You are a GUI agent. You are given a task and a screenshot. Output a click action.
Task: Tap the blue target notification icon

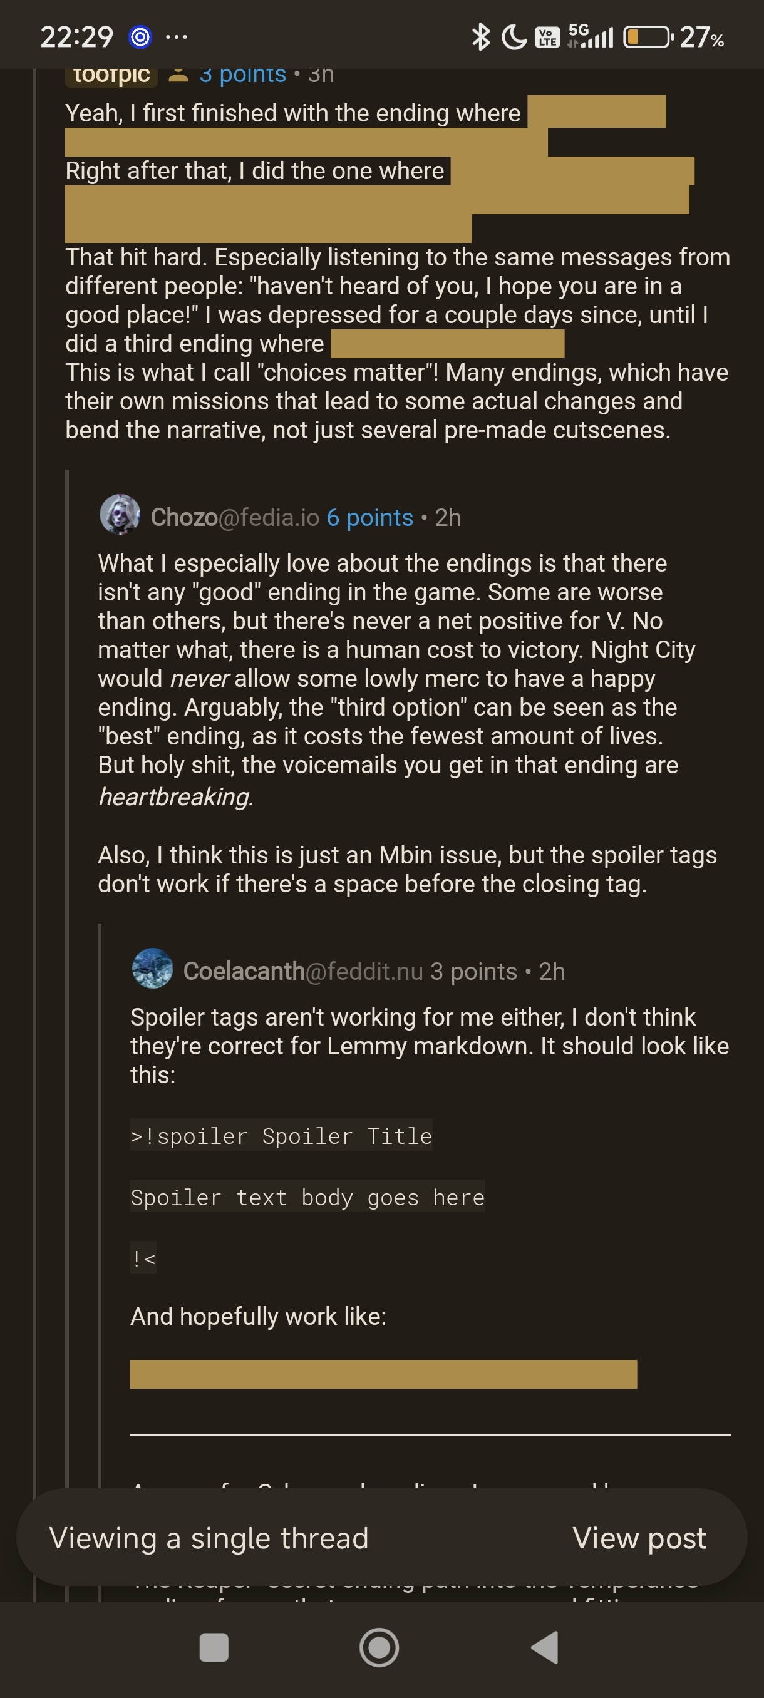point(140,37)
